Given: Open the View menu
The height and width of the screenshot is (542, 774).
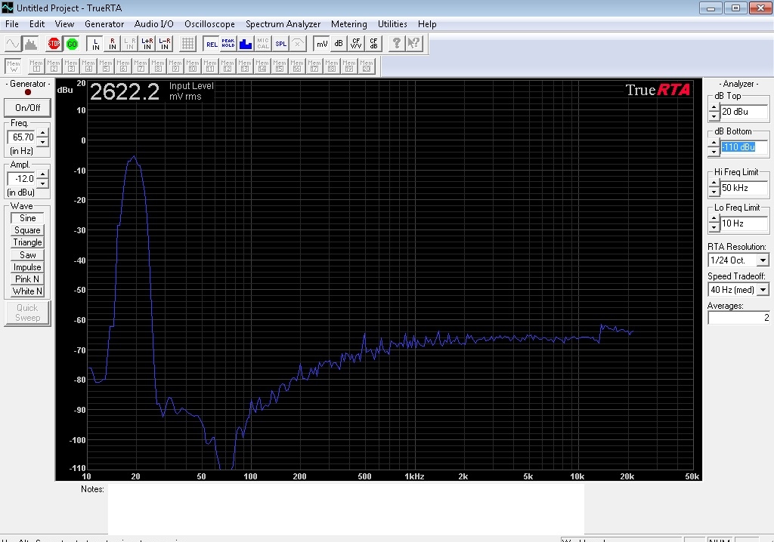Looking at the screenshot, I should point(64,24).
